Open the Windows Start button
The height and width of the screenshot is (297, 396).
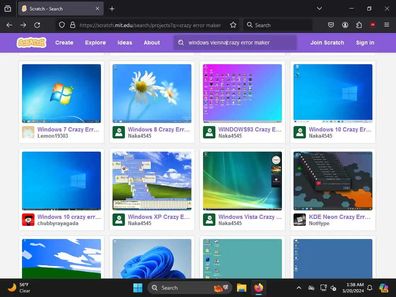(x=138, y=288)
